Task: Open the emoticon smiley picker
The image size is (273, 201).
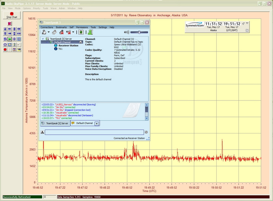Action: point(146,132)
